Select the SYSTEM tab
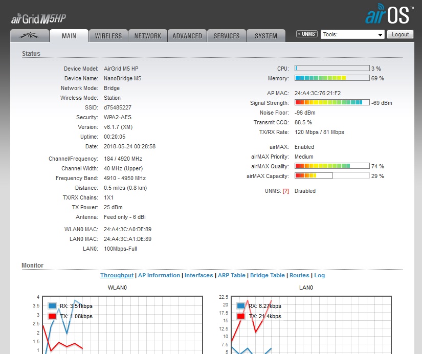This screenshot has width=422, height=354. [266, 36]
